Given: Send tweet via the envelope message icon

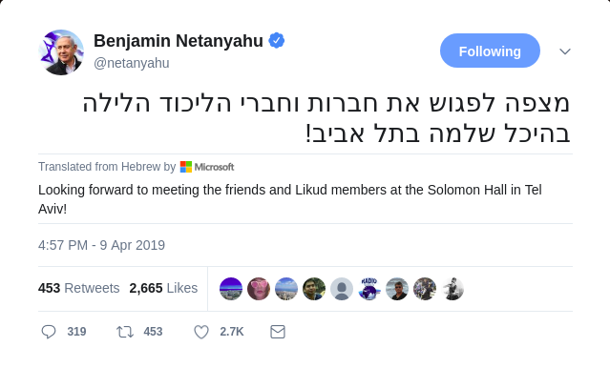Looking at the screenshot, I should [278, 332].
